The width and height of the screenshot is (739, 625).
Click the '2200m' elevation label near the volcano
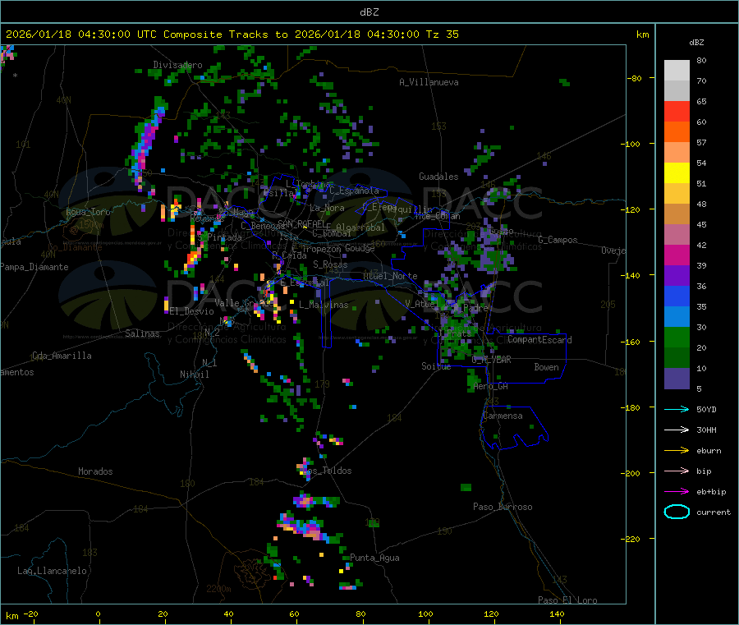pyautogui.click(x=218, y=589)
